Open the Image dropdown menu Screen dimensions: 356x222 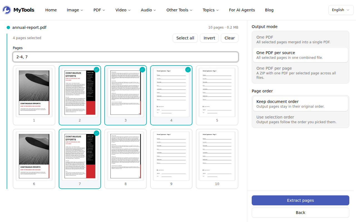coord(75,10)
